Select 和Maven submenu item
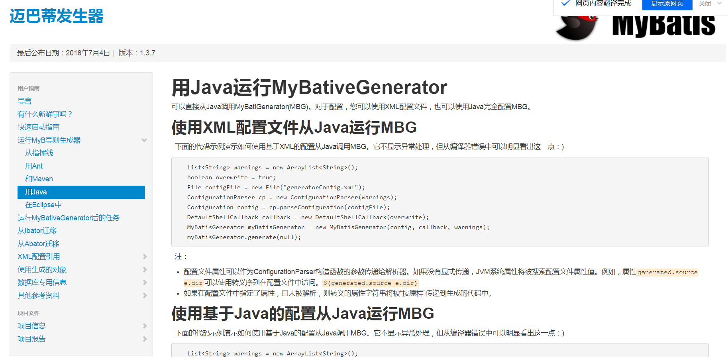 coord(39,179)
